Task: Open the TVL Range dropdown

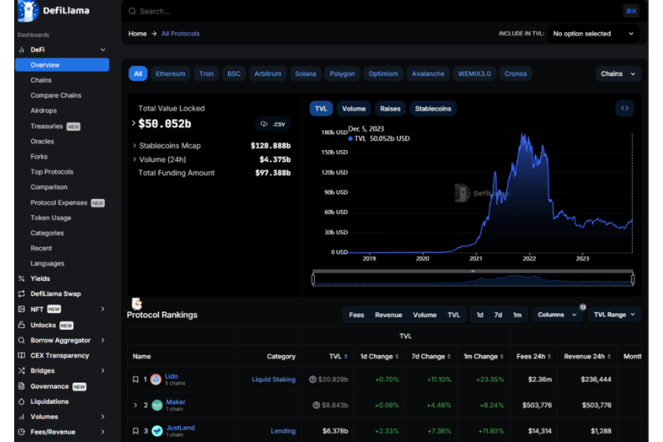Action: click(x=614, y=314)
